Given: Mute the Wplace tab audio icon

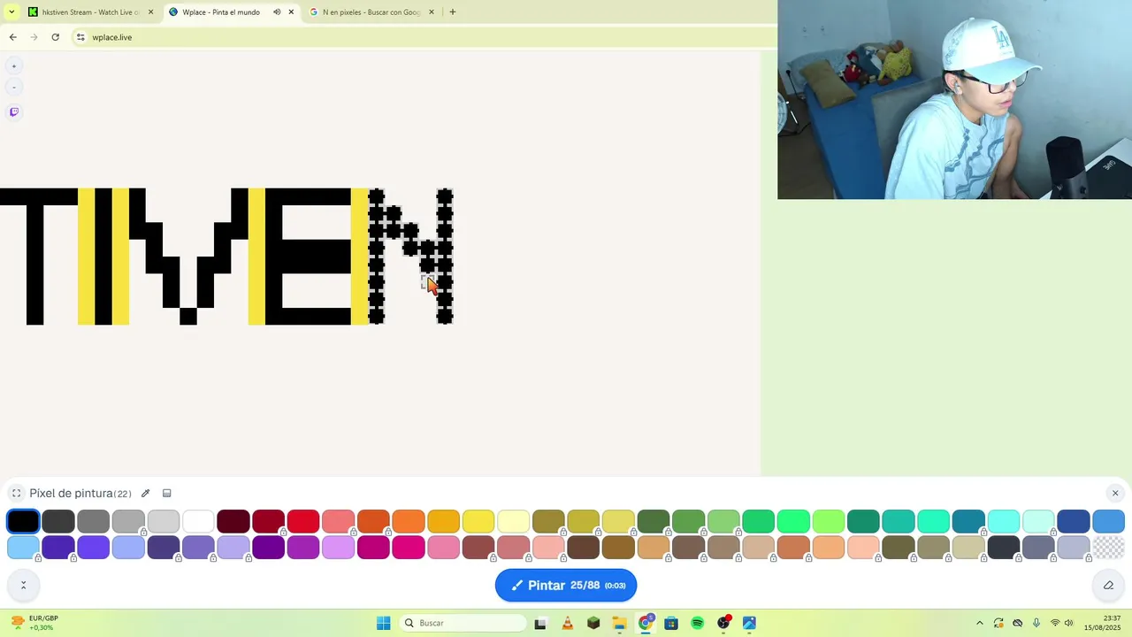Looking at the screenshot, I should click(277, 12).
